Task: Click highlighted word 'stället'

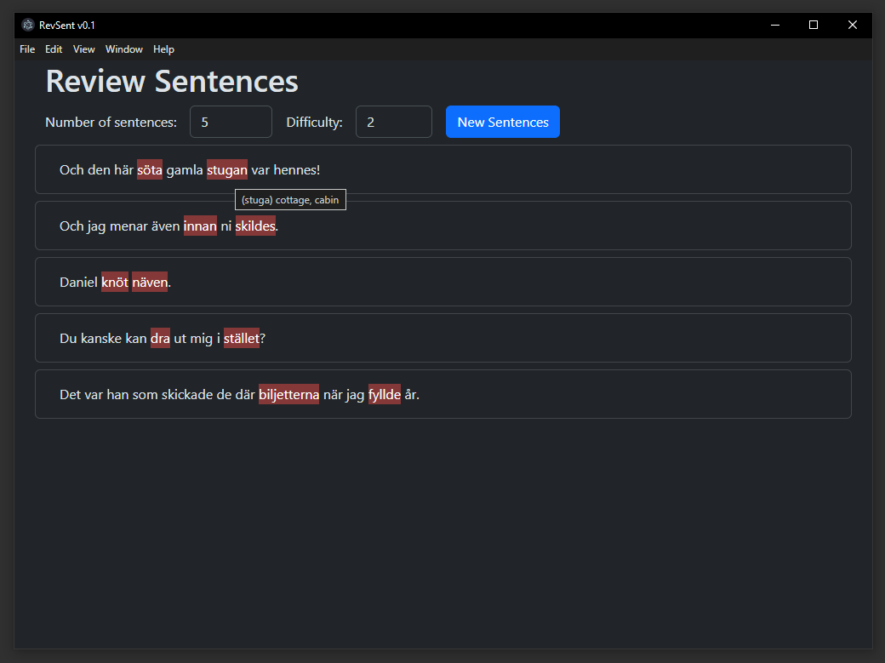Action: coord(241,338)
